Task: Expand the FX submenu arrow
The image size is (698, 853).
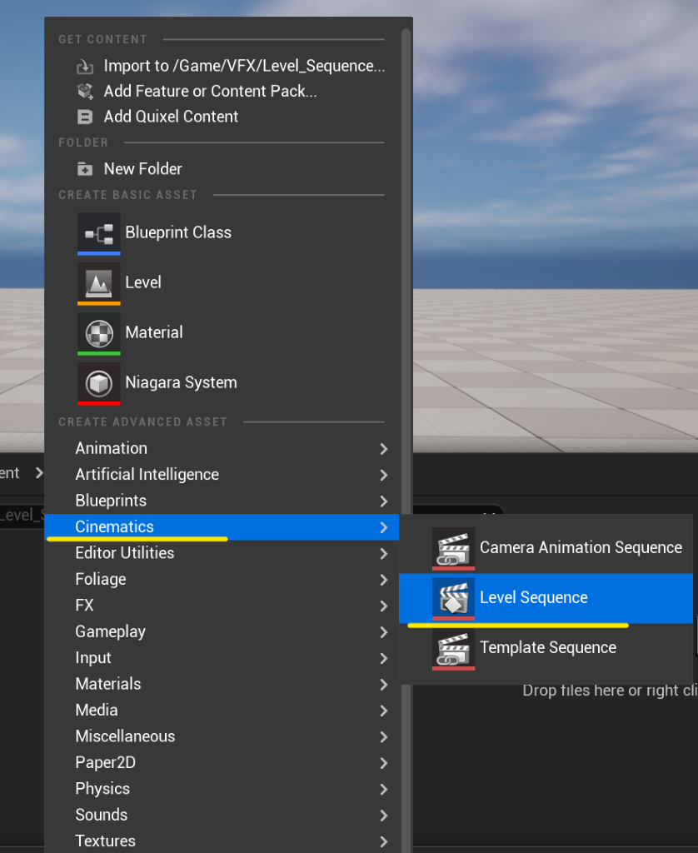Action: click(x=383, y=606)
